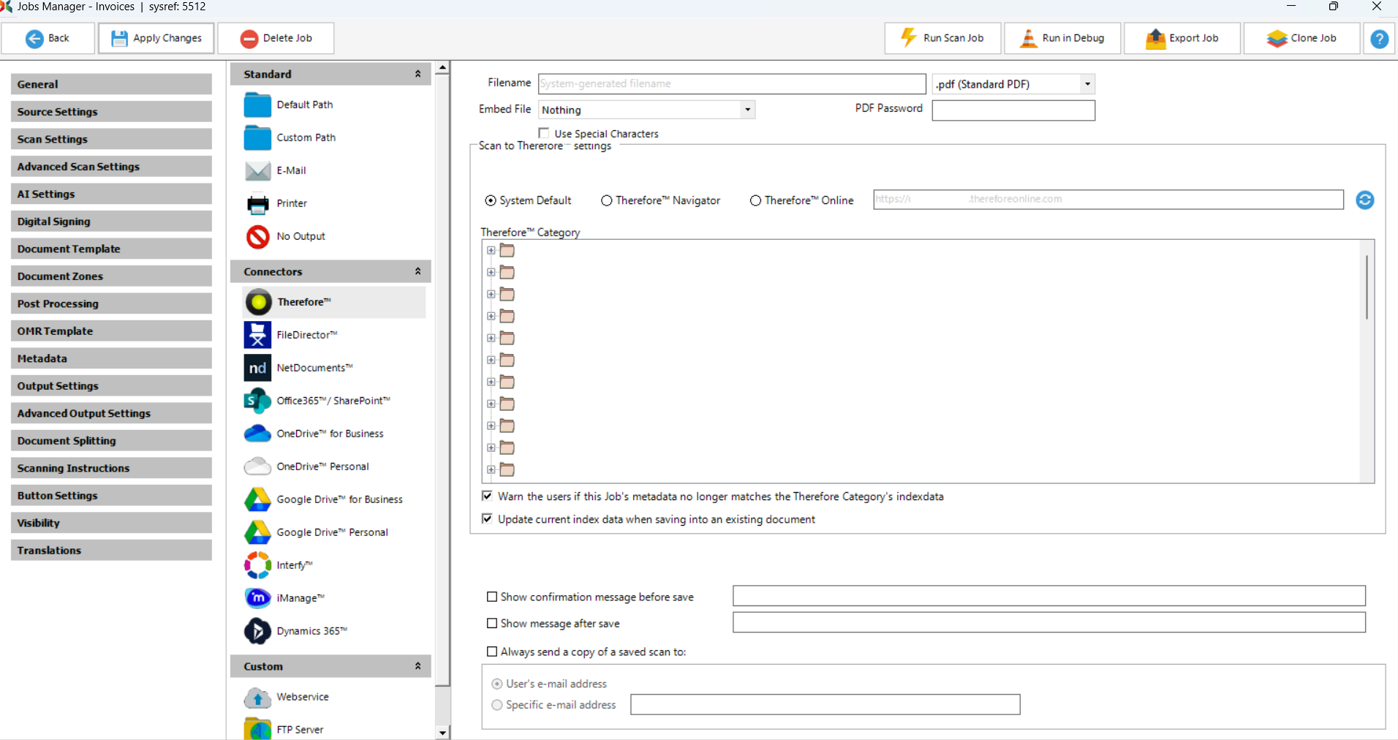The height and width of the screenshot is (740, 1398).
Task: Select the iManage connector icon
Action: (257, 598)
